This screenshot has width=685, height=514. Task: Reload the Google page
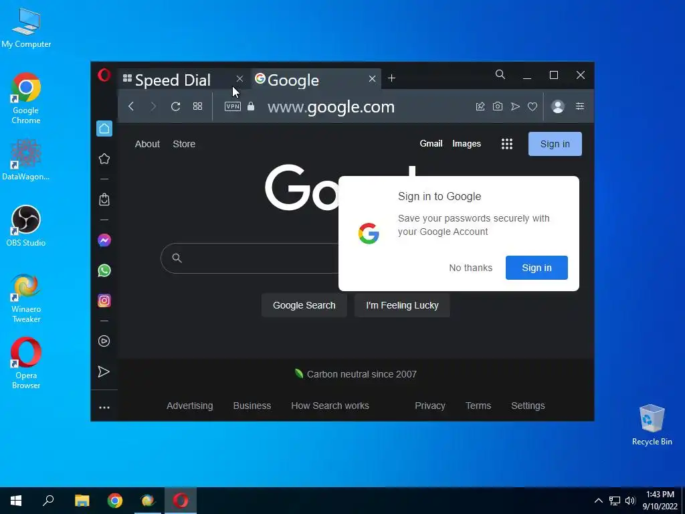[x=176, y=106]
